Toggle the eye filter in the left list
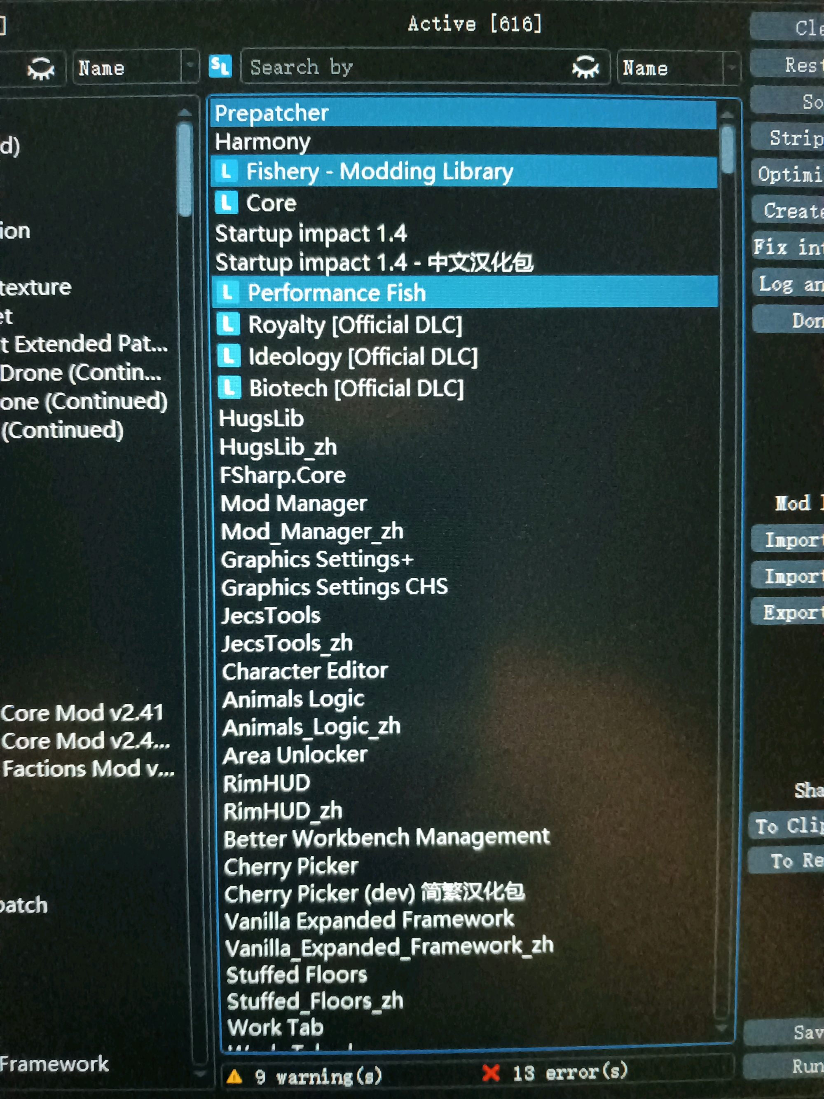The width and height of the screenshot is (824, 1099). 41,68
